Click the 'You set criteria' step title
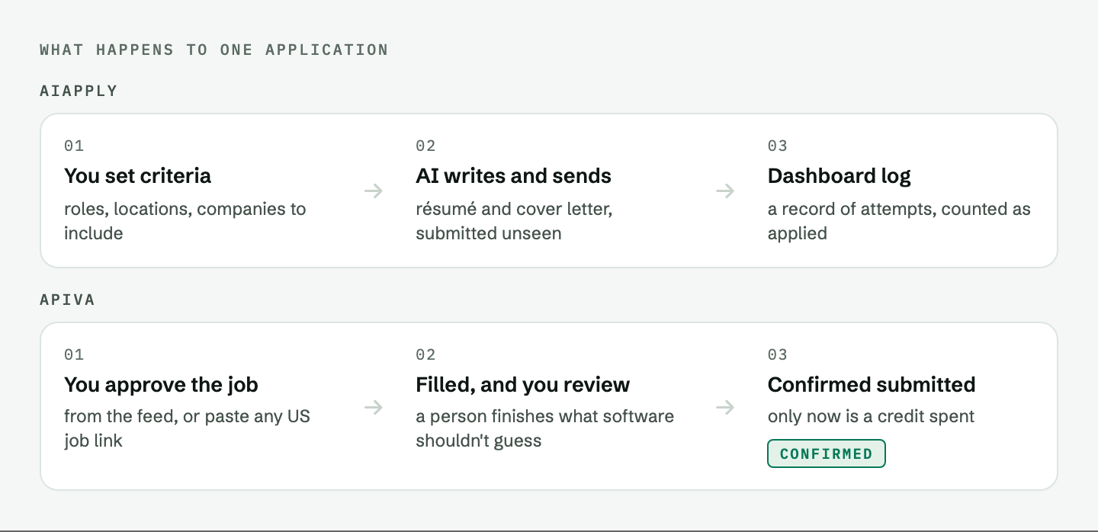 [137, 176]
